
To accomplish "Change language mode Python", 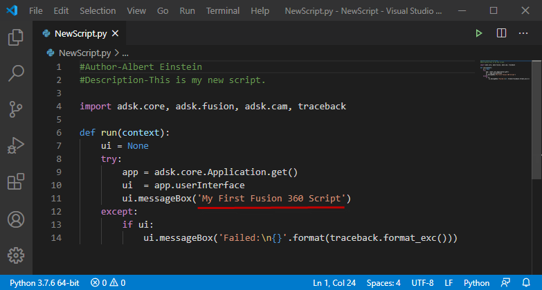I will click(476, 283).
